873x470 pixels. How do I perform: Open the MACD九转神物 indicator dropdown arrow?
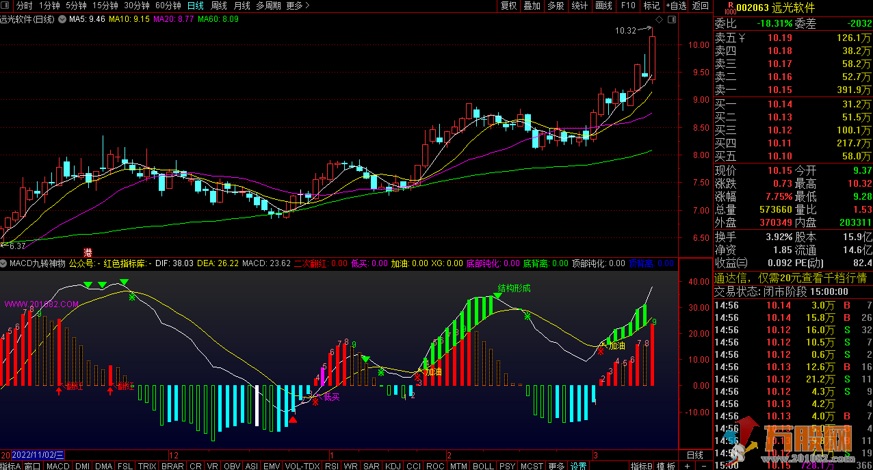tap(4, 263)
